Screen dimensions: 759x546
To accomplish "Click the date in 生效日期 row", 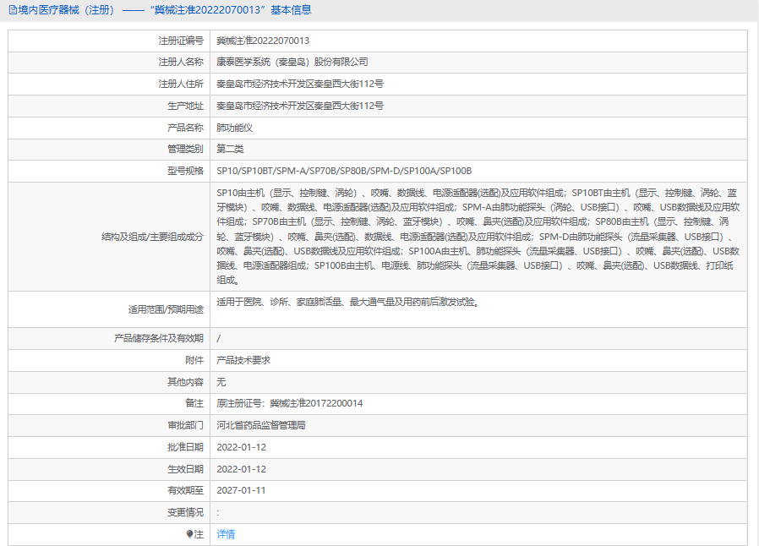I will [241, 469].
